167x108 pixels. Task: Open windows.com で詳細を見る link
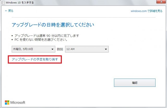146,11
